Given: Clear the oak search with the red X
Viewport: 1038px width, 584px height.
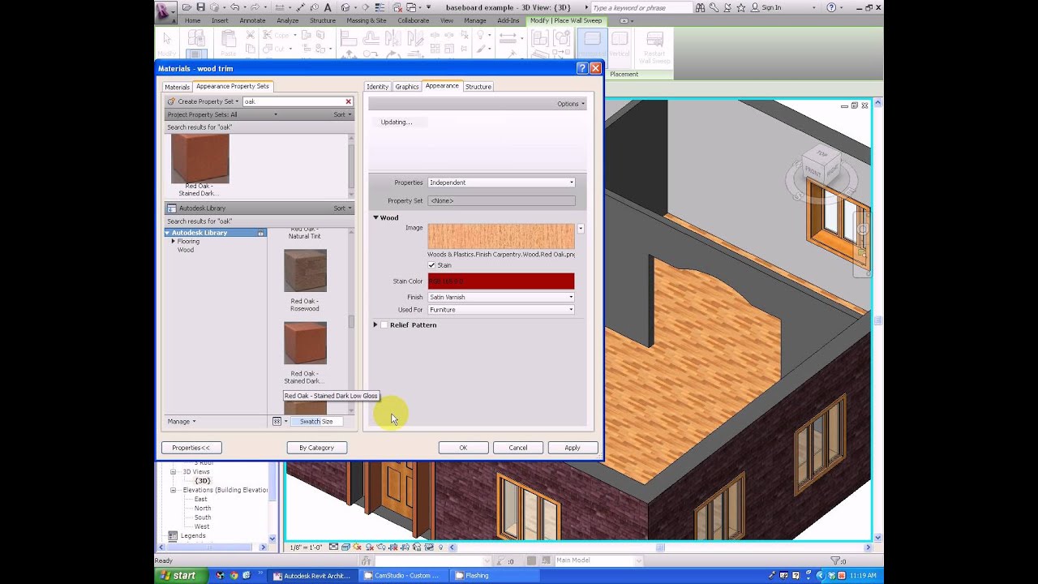Looking at the screenshot, I should tap(349, 101).
